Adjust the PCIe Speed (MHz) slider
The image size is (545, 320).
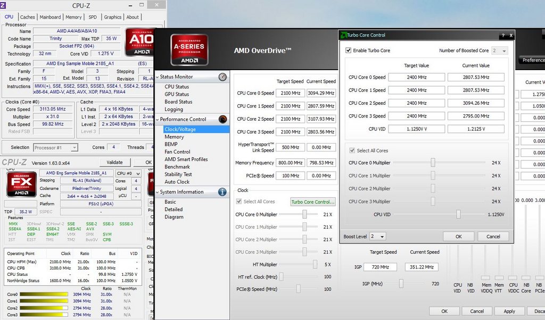[298, 289]
